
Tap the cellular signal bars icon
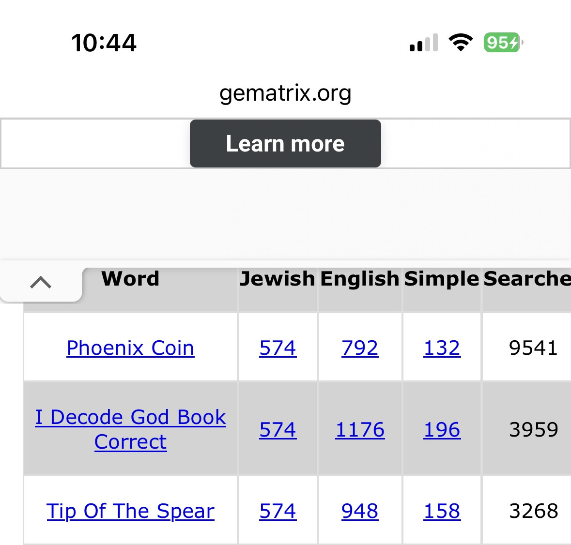[424, 43]
